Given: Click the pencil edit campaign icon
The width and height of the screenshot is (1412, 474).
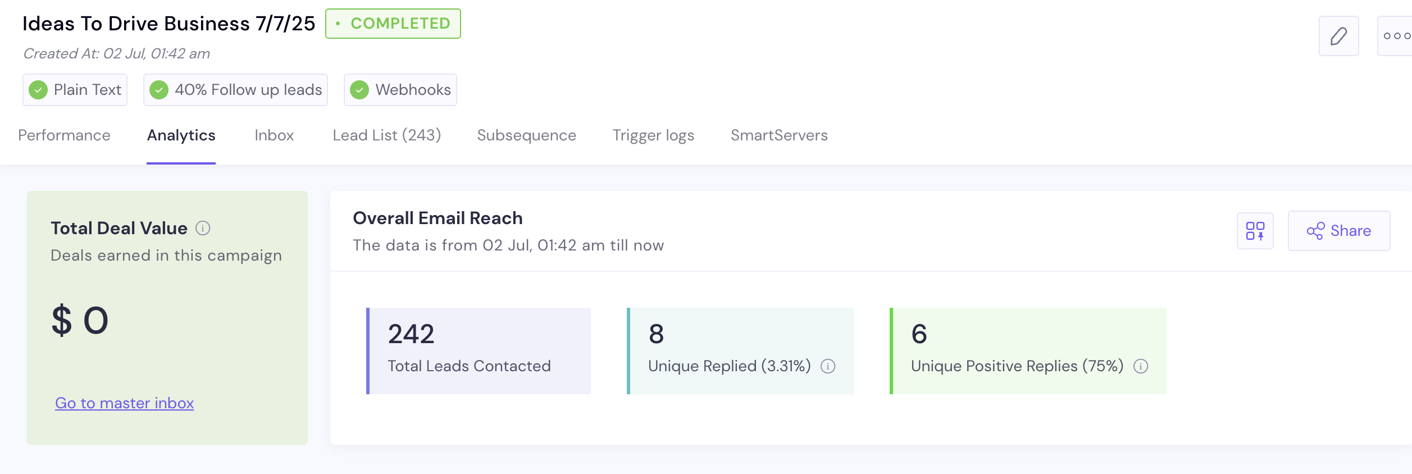Looking at the screenshot, I should click(1338, 36).
